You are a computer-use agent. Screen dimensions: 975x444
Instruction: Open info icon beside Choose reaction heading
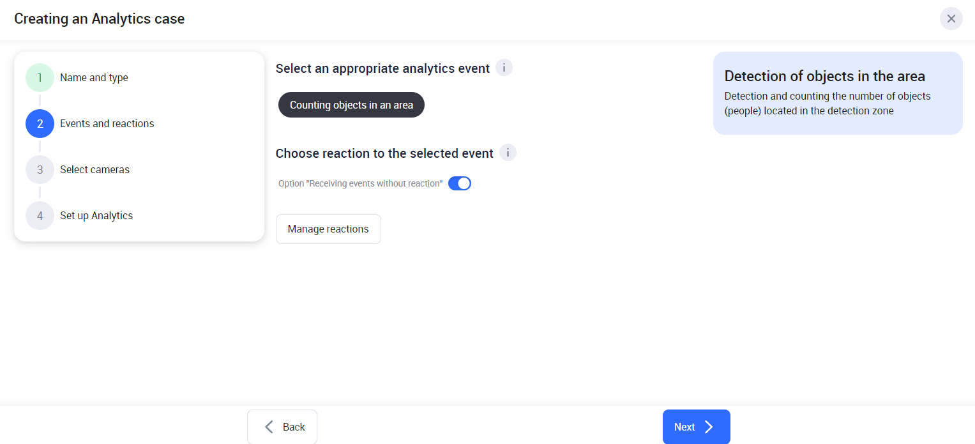point(508,153)
